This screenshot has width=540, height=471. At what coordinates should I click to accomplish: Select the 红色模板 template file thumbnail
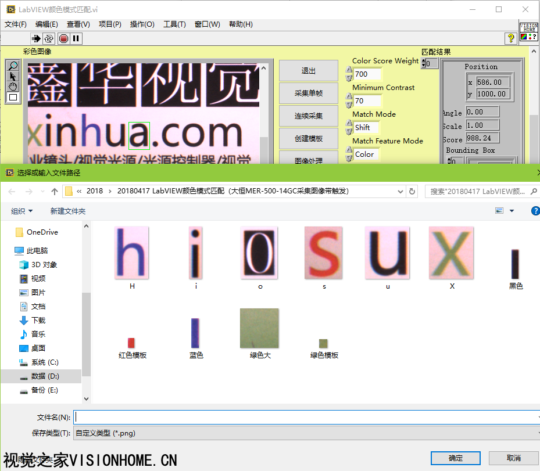[132, 343]
